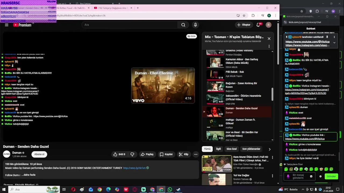Open Windows Start menu
Viewport: 344px width, 193px height.
[x=4, y=190]
